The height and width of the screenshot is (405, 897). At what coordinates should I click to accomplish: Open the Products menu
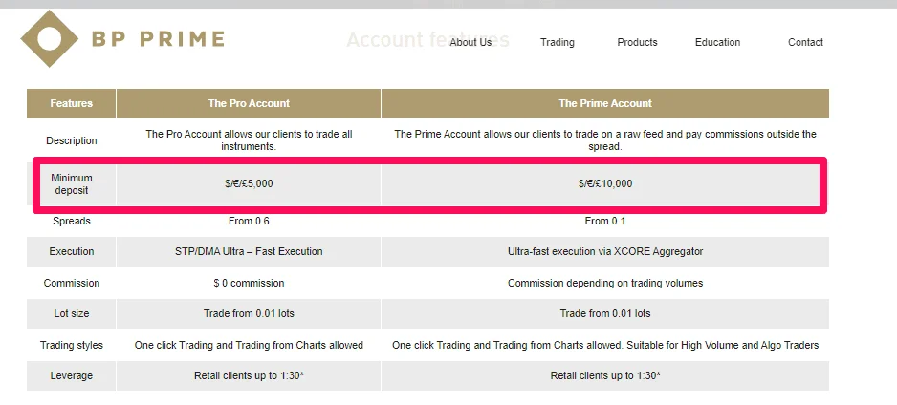click(x=637, y=42)
